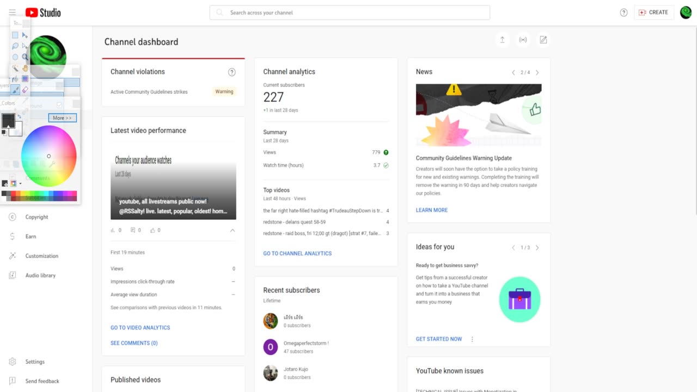Select the Rectangle Select tool
The image size is (697, 392).
click(x=15, y=35)
